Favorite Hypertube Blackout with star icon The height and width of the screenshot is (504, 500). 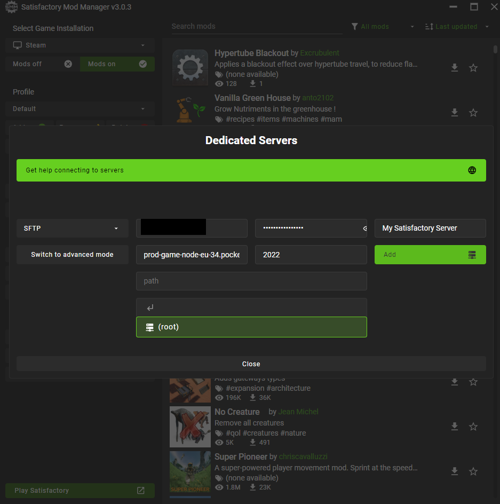[473, 68]
